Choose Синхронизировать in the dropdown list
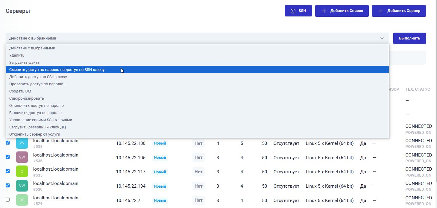 point(27,98)
